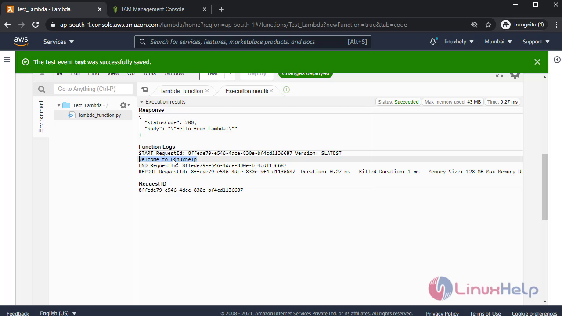Viewport: 562px width, 316px height.
Task: Close the lambda_function editor tab
Action: [207, 91]
